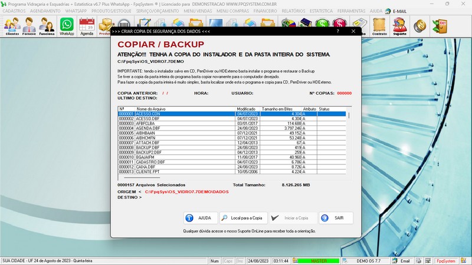Click the gold coin toolbar icon
Viewport: 472px width, 265px height.
coord(419,26)
